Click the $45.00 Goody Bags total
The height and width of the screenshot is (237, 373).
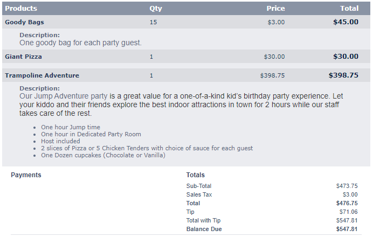click(x=346, y=22)
